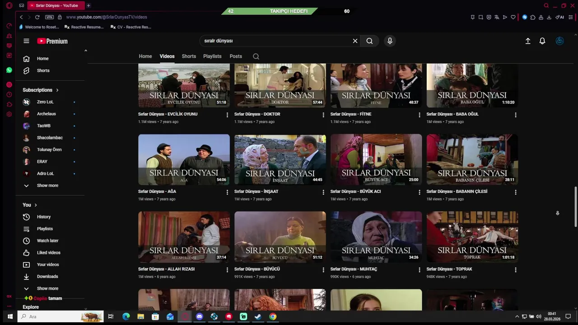Play the MUHTAÇ video thumbnail
Screen dimensions: 578x325
pyautogui.click(x=376, y=237)
